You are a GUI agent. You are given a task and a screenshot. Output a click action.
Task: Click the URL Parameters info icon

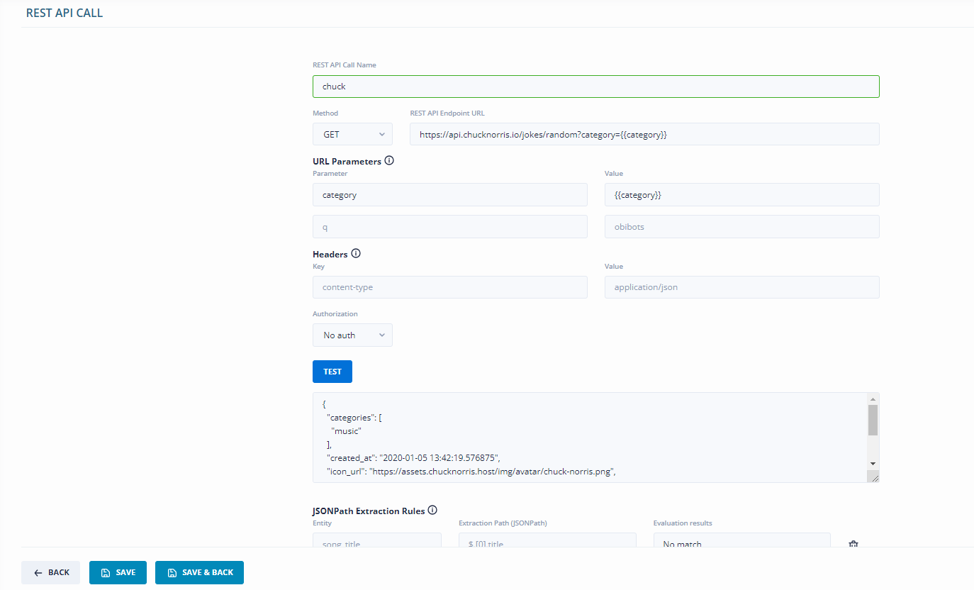389,160
